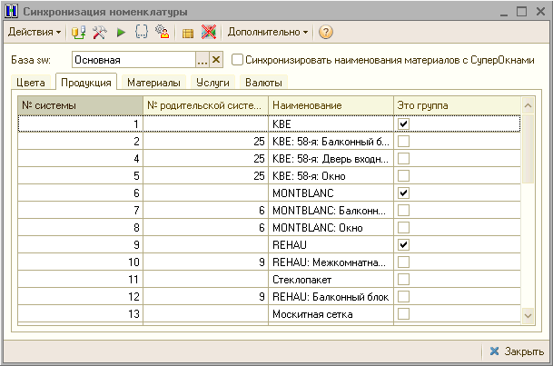Select the MONTBLANC group name cell
The image size is (553, 366).
tap(331, 193)
